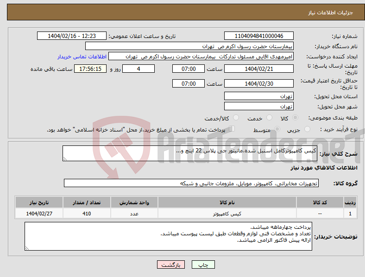Click the remaining time field 17:56:15
The height and width of the screenshot is (277, 365).
[x=90, y=69]
